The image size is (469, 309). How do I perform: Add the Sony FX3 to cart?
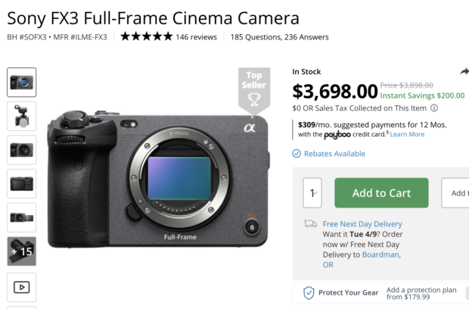point(381,193)
